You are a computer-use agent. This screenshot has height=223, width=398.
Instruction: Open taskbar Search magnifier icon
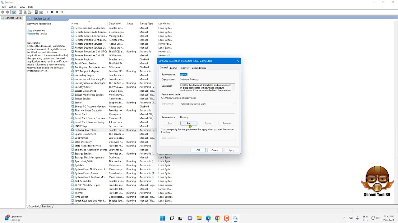click(x=172, y=218)
